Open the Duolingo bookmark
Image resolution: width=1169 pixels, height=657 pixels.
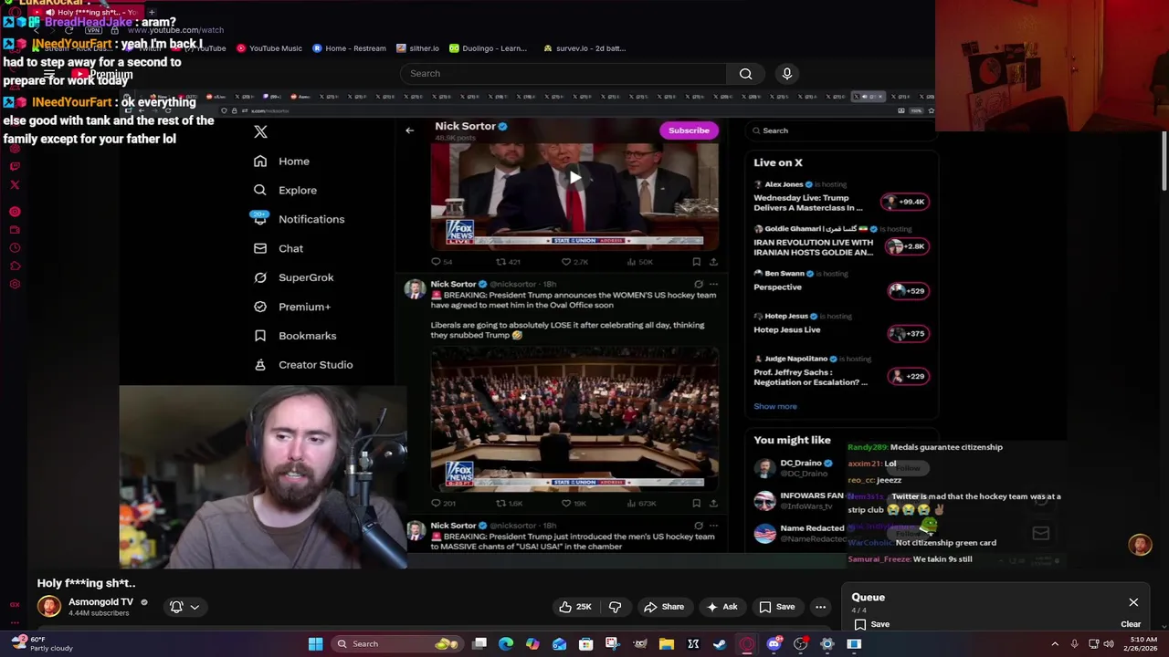tap(488, 48)
